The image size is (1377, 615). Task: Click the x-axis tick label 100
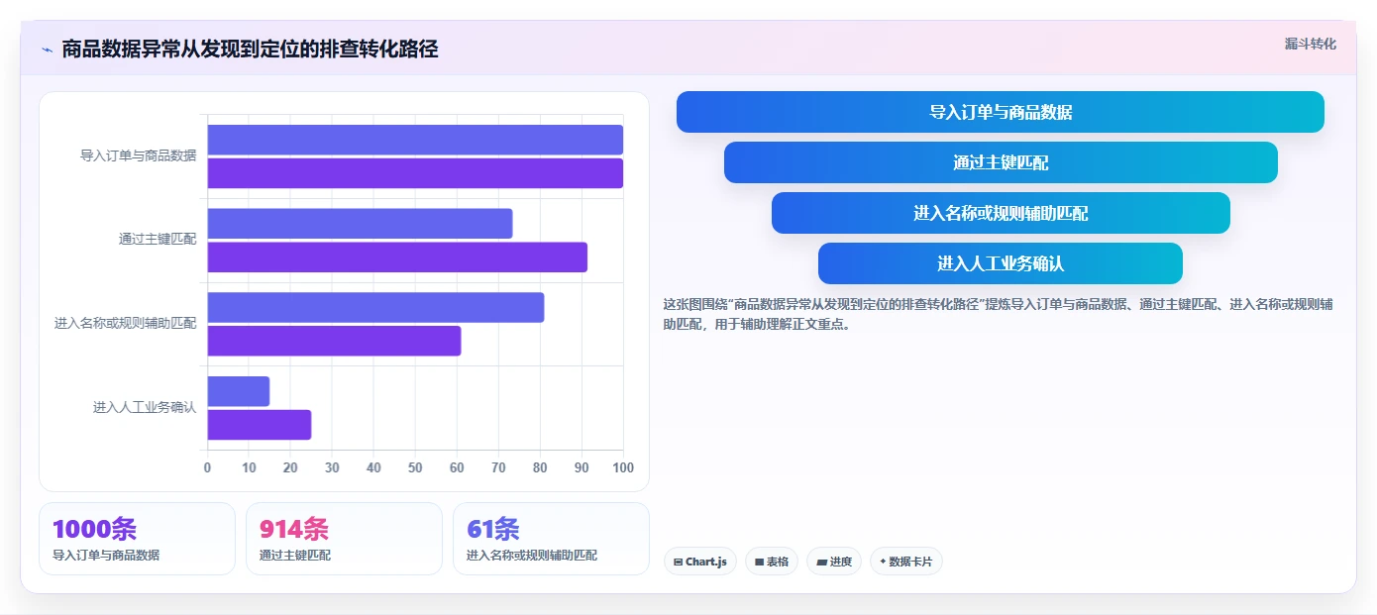pos(622,467)
